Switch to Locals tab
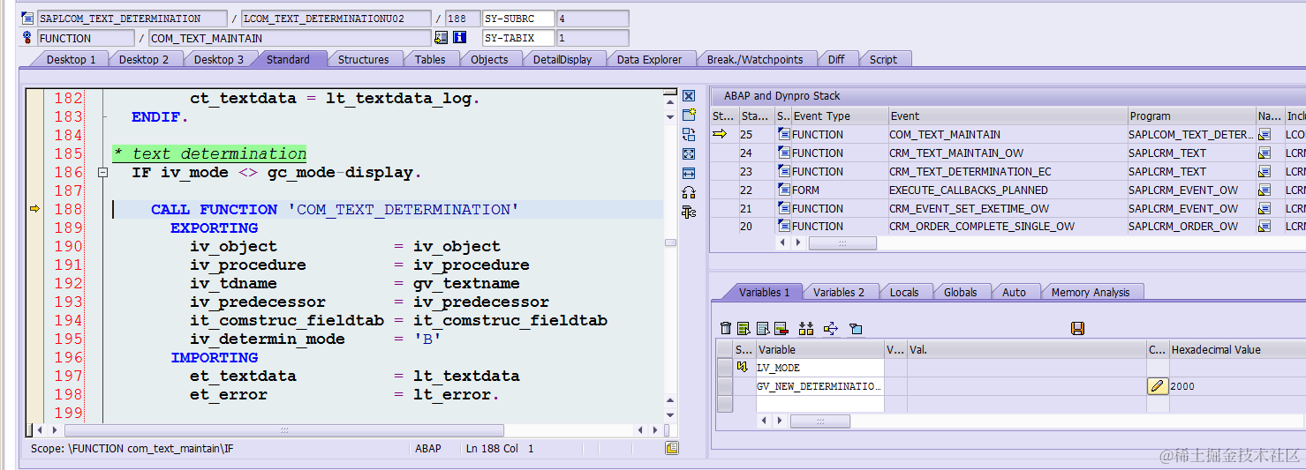 pyautogui.click(x=903, y=292)
